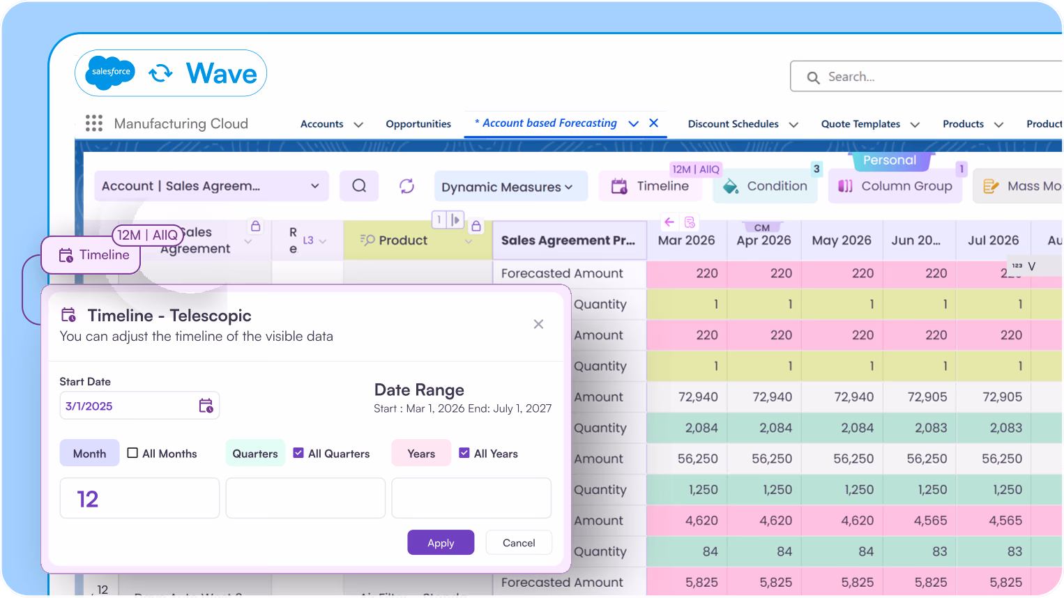Open the Quote Templates tab
1064x598 pixels.
pos(860,124)
